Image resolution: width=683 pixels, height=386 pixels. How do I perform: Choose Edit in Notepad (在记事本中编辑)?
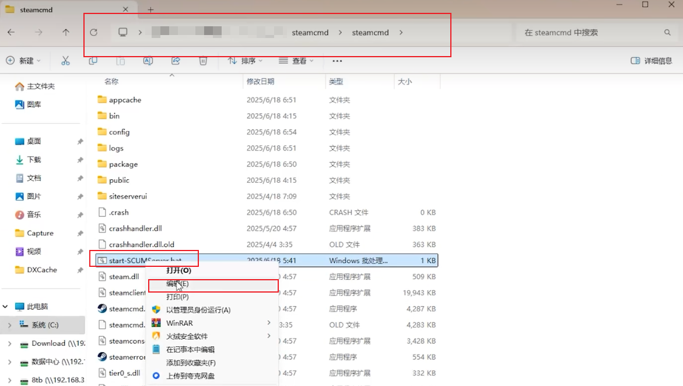212,349
